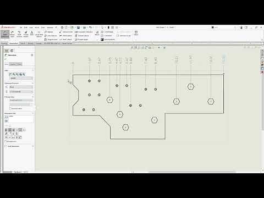The height and width of the screenshot is (198, 264).
Task: Switch to the Sketch command tab
Action: coord(23,43)
